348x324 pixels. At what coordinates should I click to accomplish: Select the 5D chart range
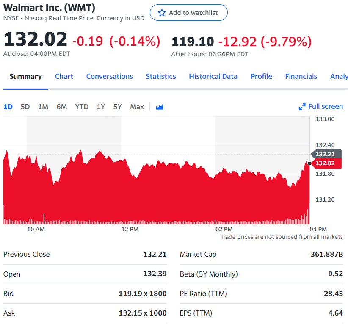25,107
